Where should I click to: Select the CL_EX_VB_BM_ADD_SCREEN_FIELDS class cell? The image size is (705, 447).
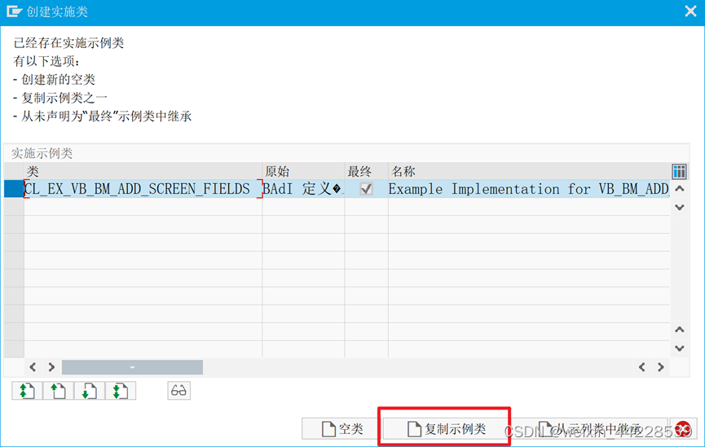143,189
